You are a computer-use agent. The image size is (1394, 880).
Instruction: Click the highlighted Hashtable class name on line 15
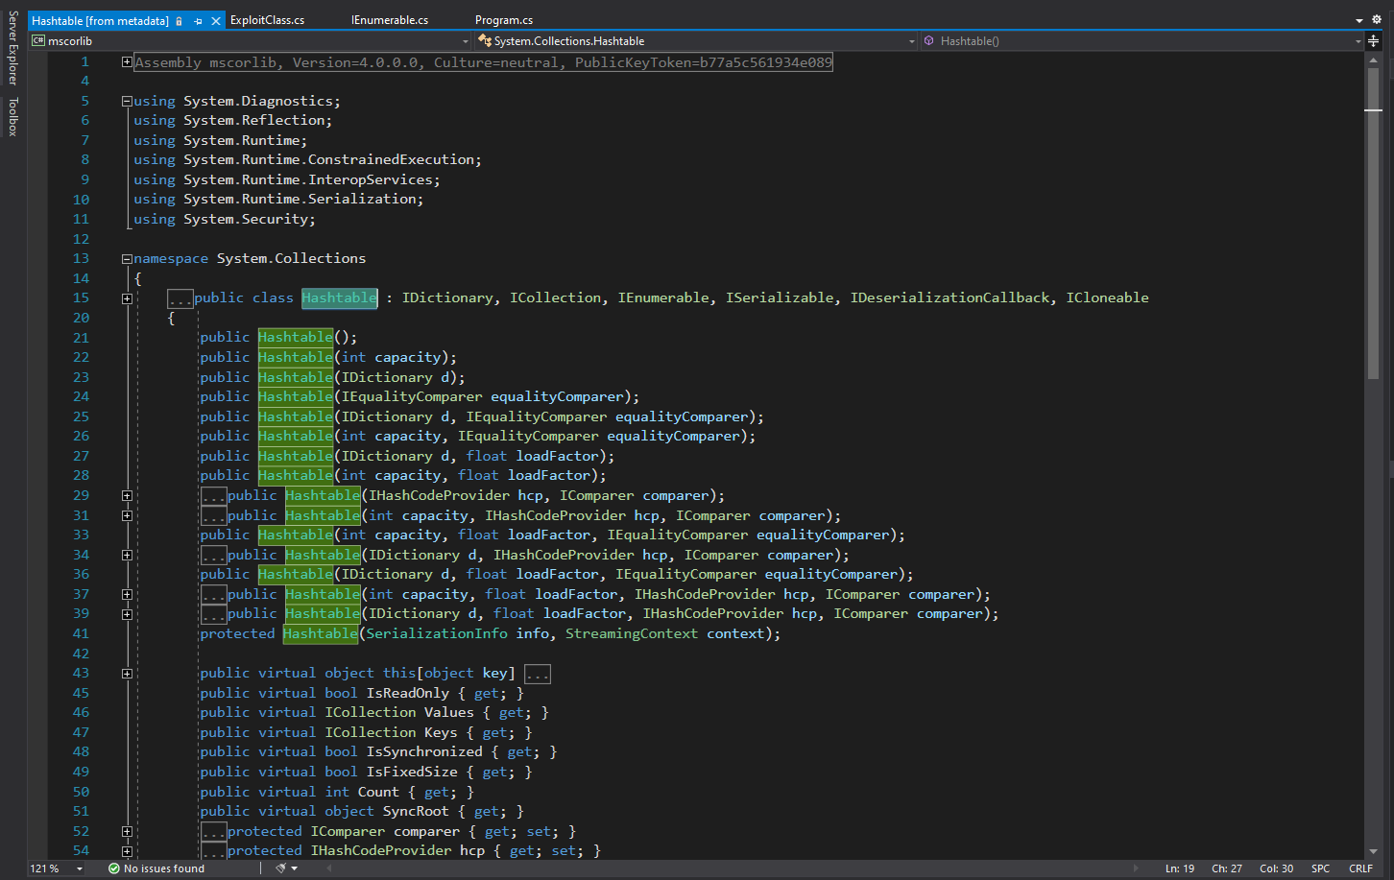tap(340, 297)
